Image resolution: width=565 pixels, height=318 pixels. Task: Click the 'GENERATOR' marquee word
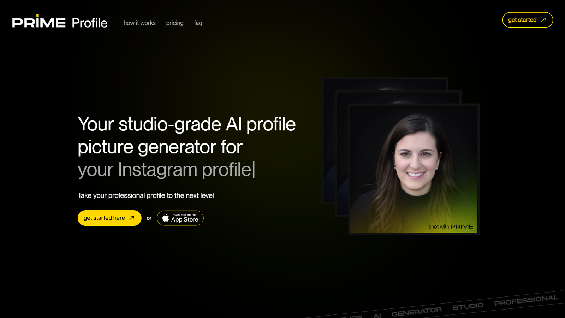pyautogui.click(x=417, y=312)
